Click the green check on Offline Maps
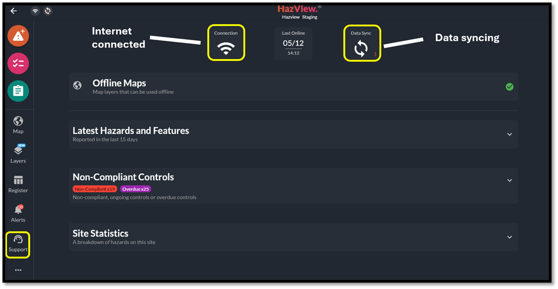The height and width of the screenshot is (289, 558). pyautogui.click(x=509, y=87)
